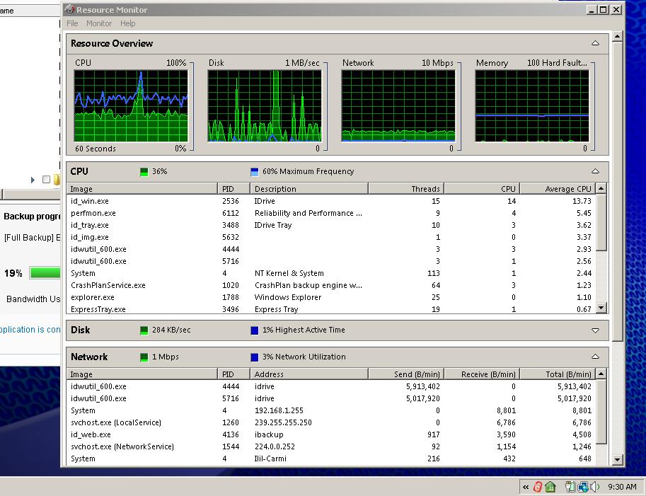
Task: Sort Network table by Receive (B/min)
Action: 482,374
